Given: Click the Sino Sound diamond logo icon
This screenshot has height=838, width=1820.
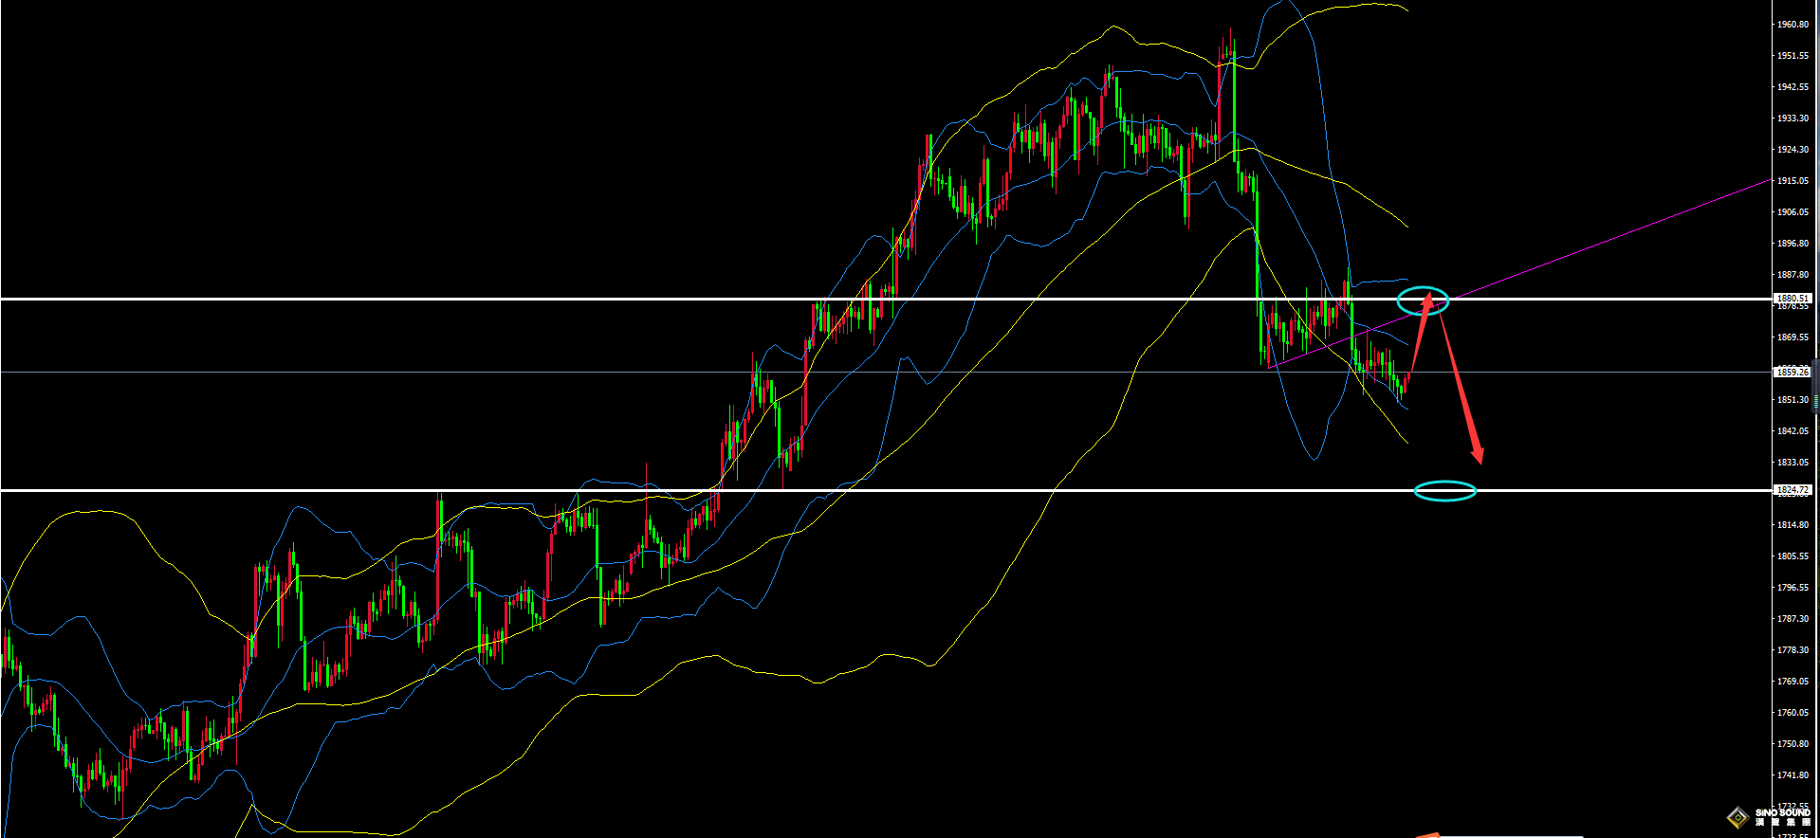Looking at the screenshot, I should tap(1737, 817).
